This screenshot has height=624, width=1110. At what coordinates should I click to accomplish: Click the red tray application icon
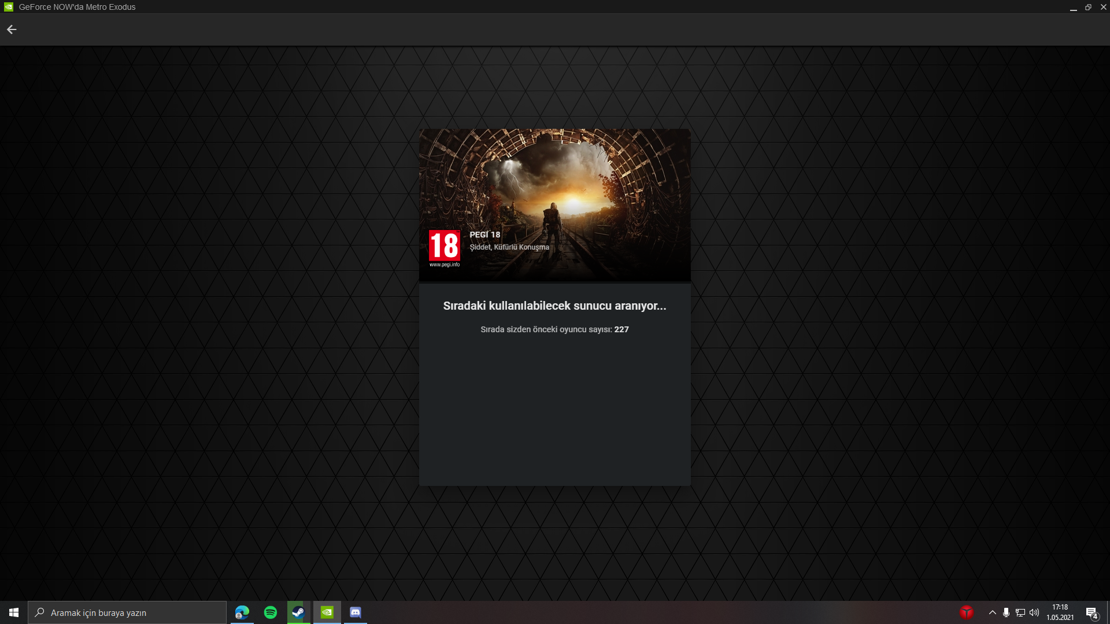[x=966, y=612]
